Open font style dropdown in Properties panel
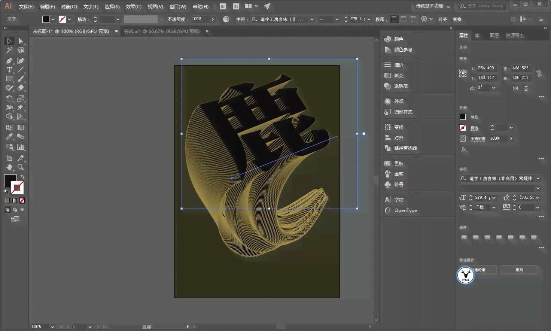This screenshot has height=331, width=551. [x=538, y=188]
